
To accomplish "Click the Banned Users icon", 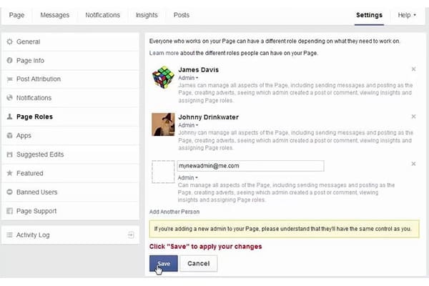I will [x=9, y=192].
